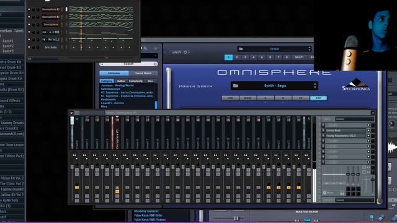Open the mixer OUT output routing dropdown

(x=354, y=200)
